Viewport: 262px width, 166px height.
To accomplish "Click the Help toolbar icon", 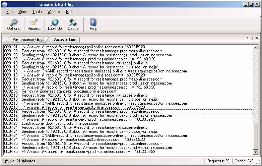I will point(93,24).
